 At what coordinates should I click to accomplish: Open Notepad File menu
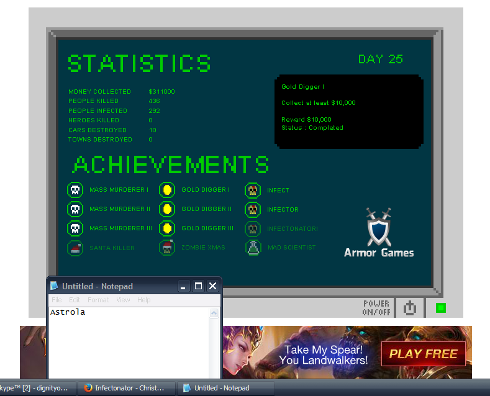point(57,300)
